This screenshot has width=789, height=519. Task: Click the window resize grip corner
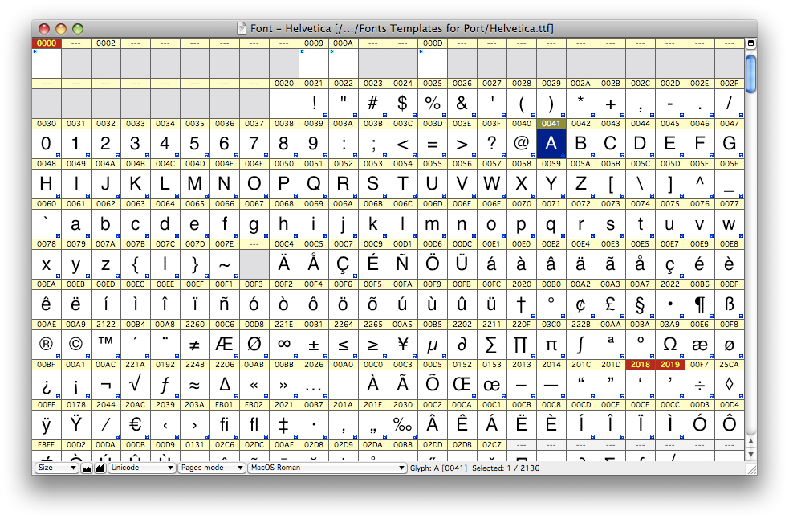(x=752, y=469)
